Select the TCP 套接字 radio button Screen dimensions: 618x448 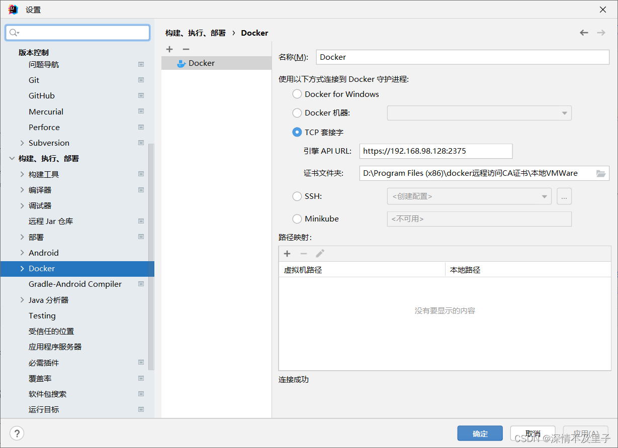[297, 132]
